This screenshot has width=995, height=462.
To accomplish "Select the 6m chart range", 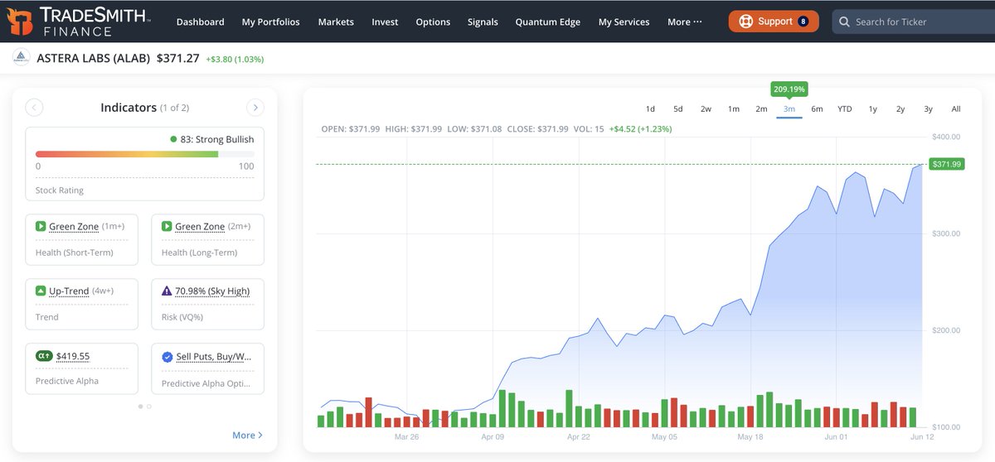I will (817, 108).
